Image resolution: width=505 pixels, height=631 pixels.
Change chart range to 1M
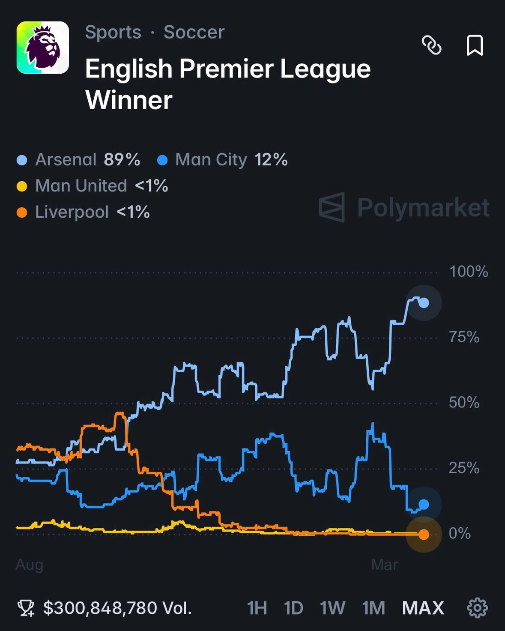pyautogui.click(x=374, y=608)
